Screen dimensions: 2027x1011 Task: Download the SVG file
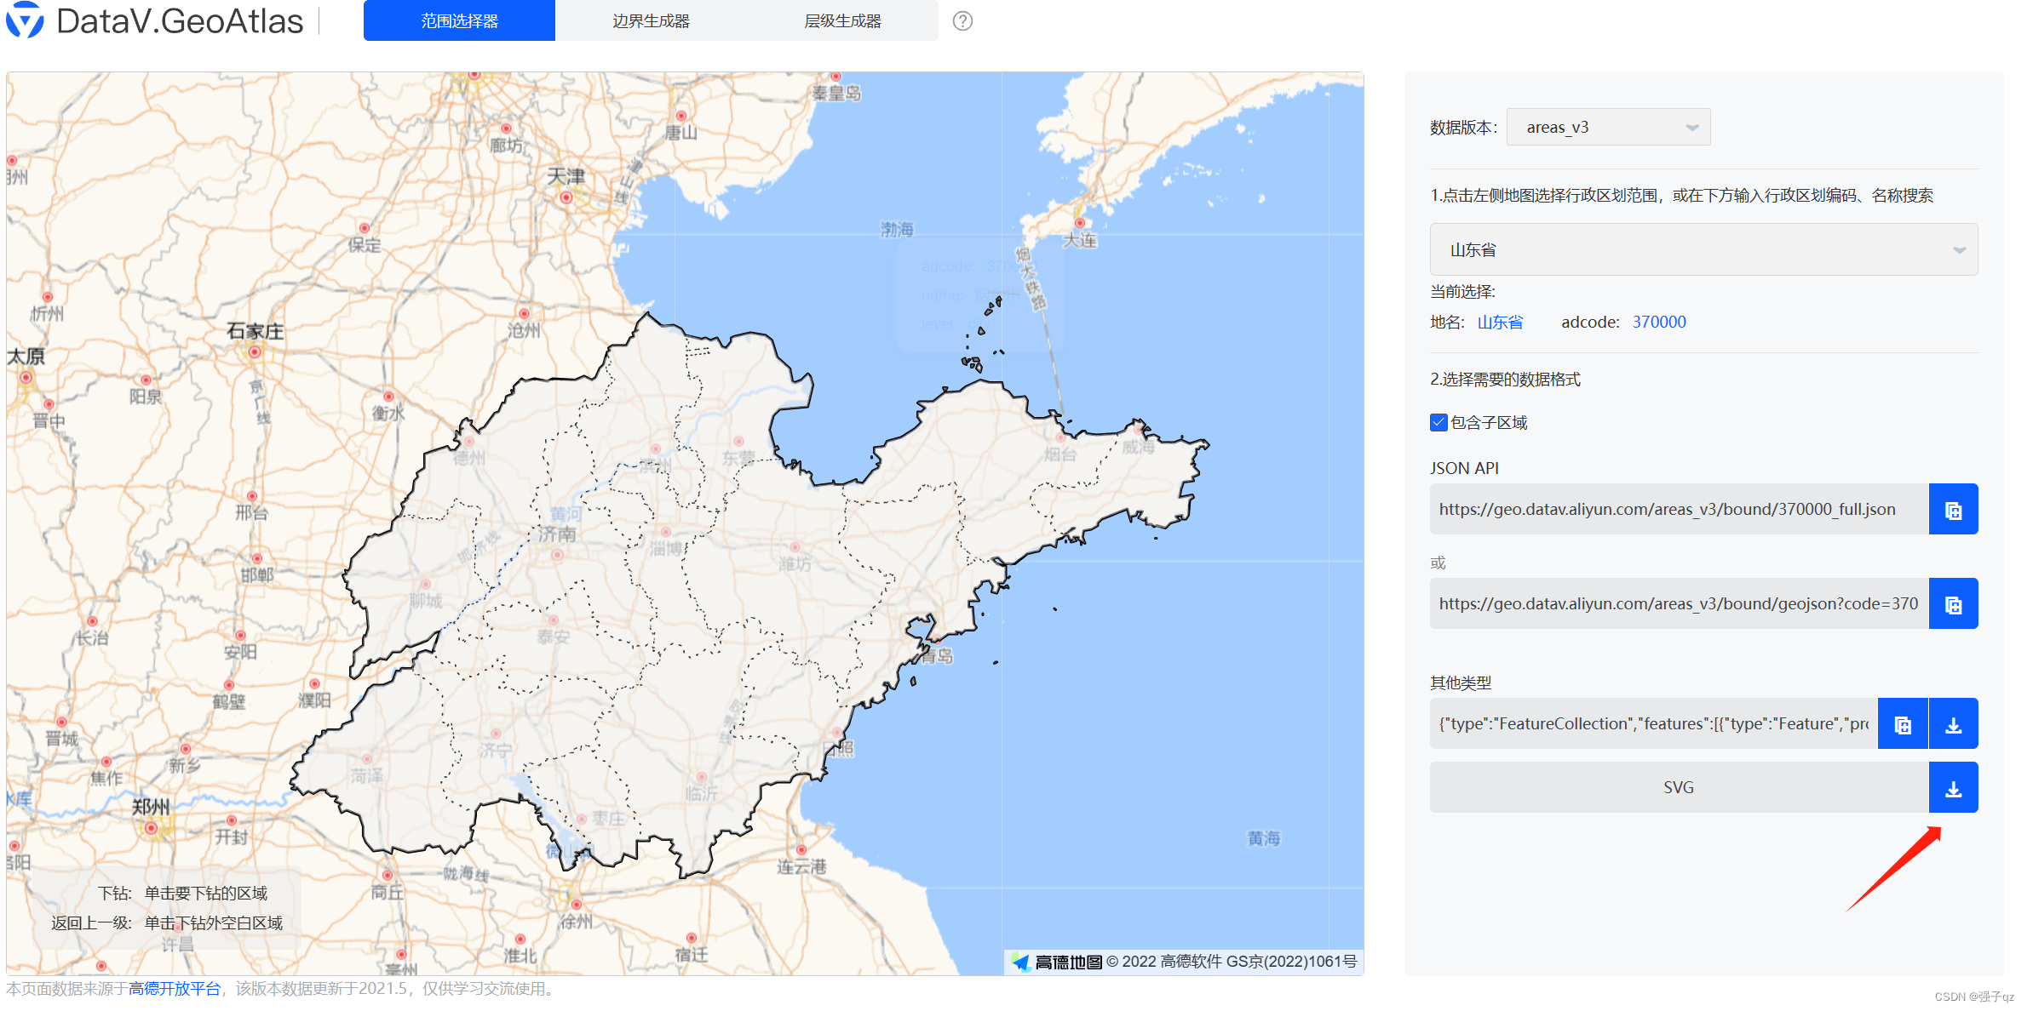tap(1953, 788)
